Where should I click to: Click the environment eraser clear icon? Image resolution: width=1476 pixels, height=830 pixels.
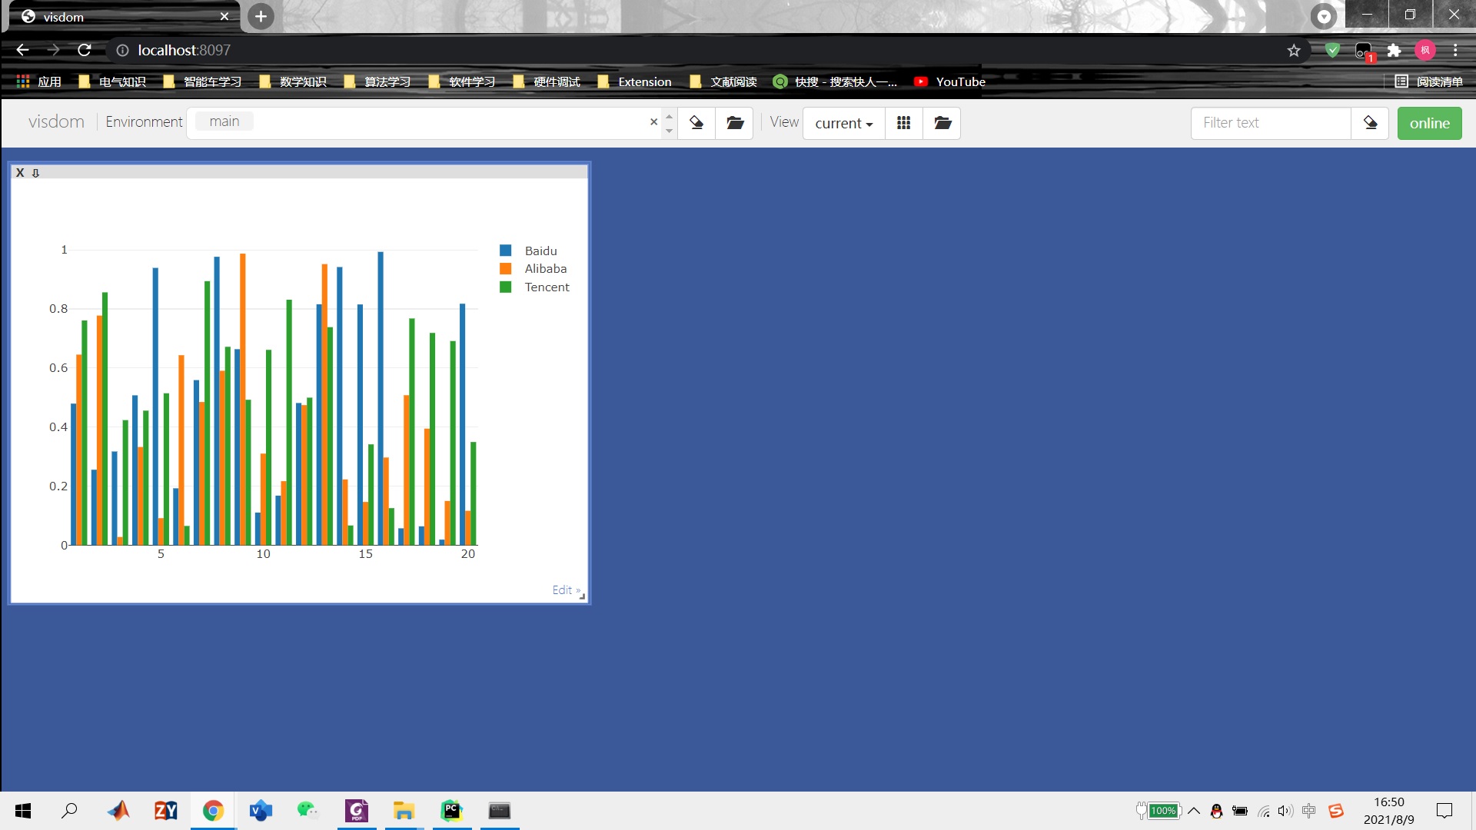click(x=696, y=123)
